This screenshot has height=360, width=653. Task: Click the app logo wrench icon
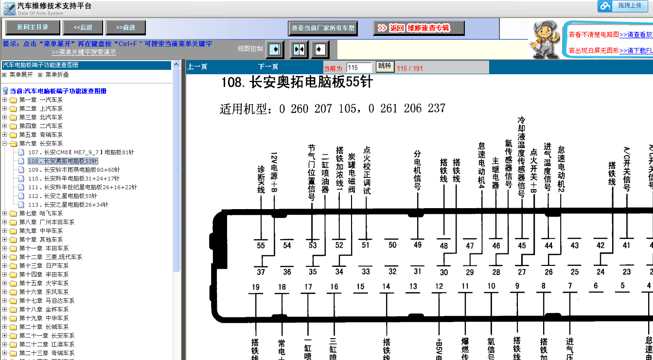pos(9,8)
